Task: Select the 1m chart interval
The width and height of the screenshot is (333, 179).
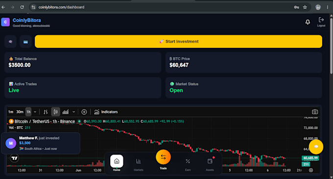Action: coord(11,112)
